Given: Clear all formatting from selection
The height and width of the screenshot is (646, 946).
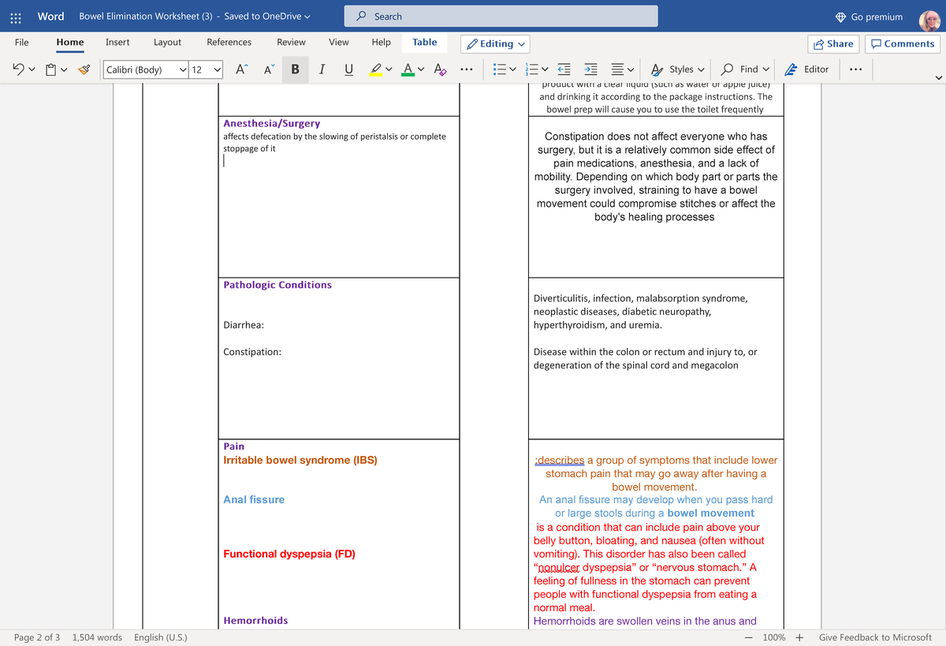Looking at the screenshot, I should (440, 69).
